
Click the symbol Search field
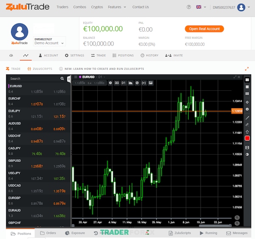[x=33, y=78]
